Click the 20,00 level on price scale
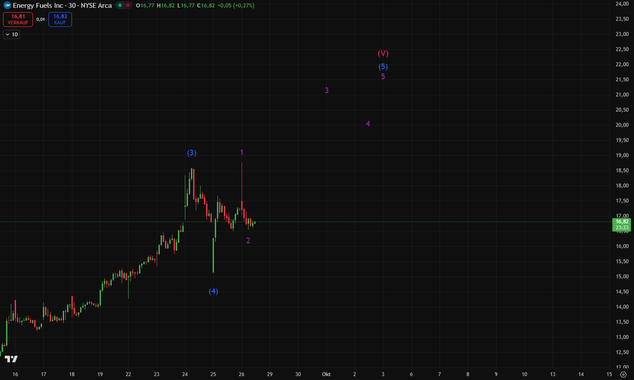The image size is (634, 380). [622, 125]
